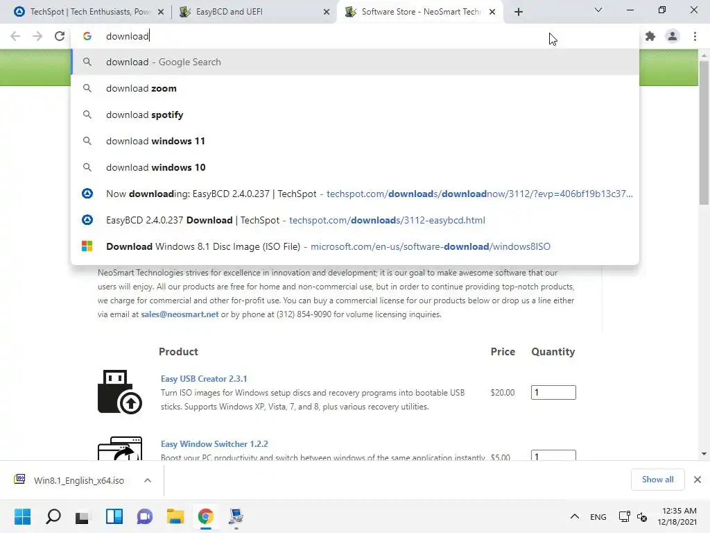This screenshot has height=533, width=710.
Task: Click the $20.00 price text
Action: pyautogui.click(x=503, y=393)
